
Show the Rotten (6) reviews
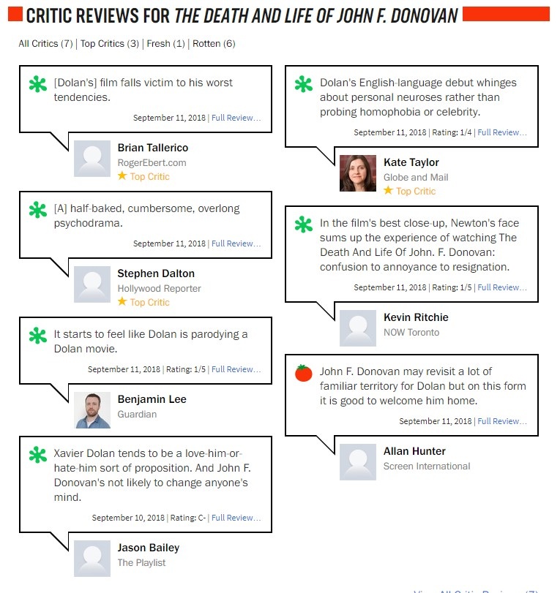click(214, 44)
